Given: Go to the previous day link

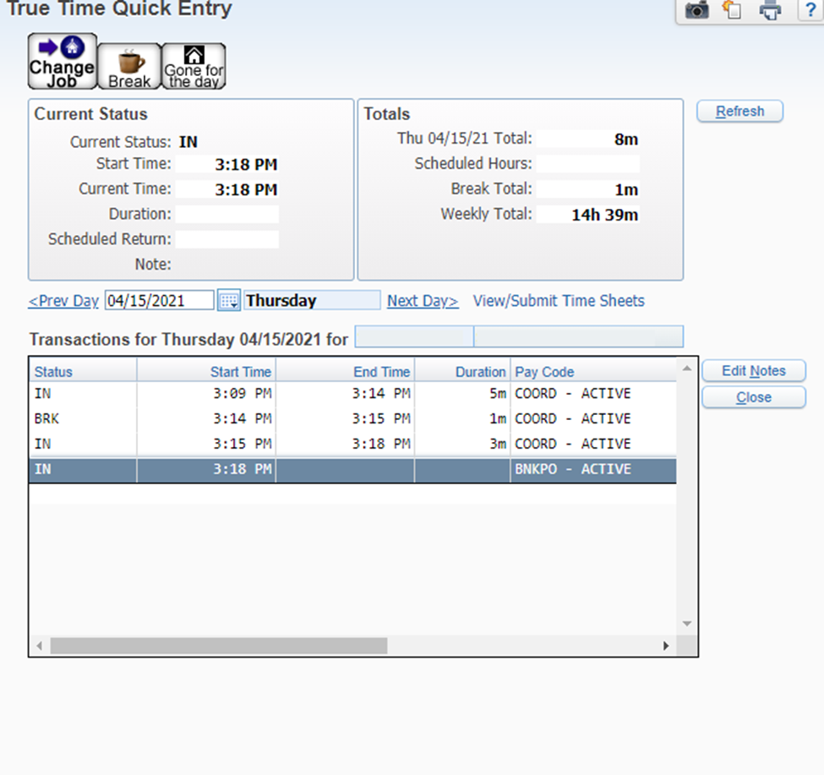Looking at the screenshot, I should pos(63,301).
